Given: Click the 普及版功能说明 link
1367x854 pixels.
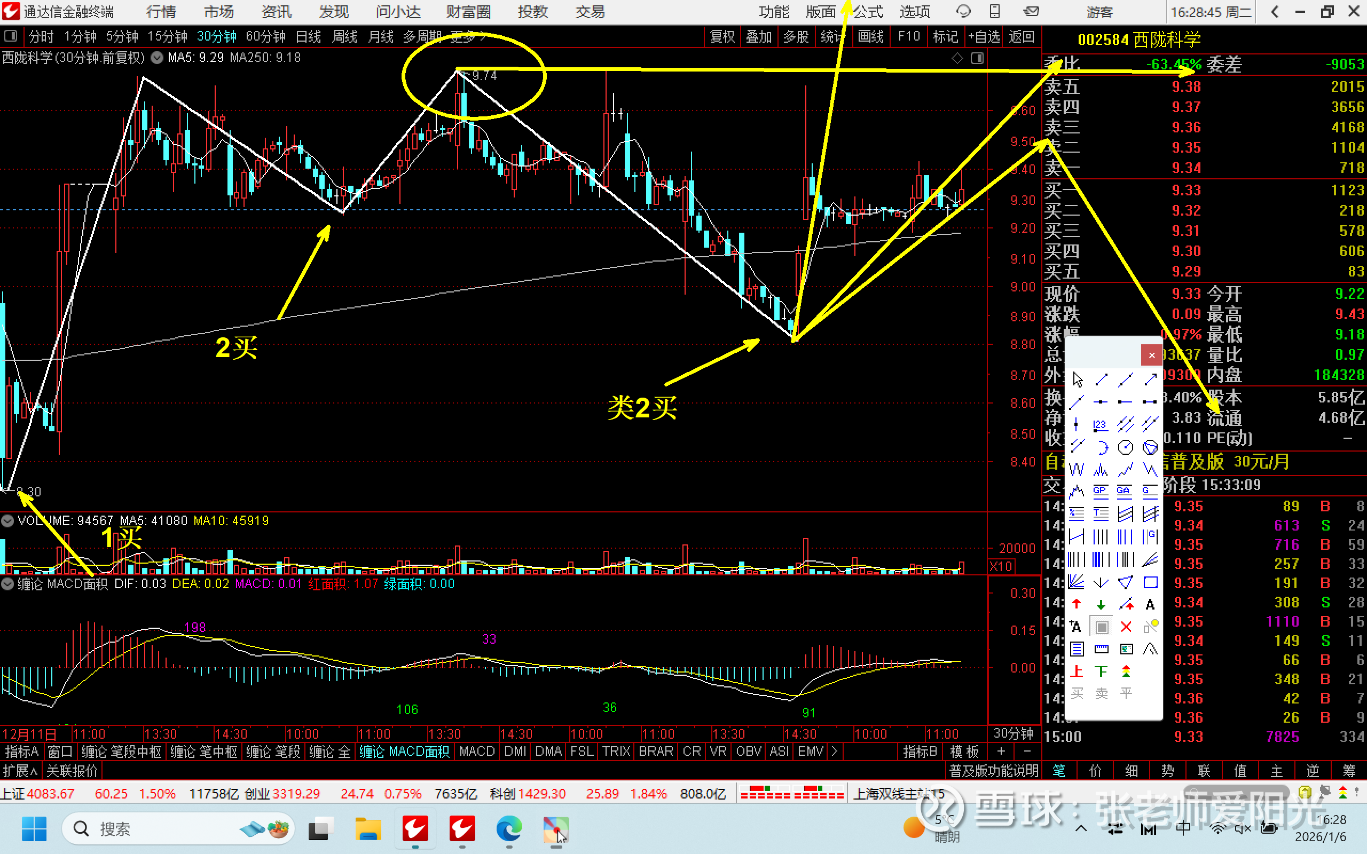Looking at the screenshot, I should [993, 771].
